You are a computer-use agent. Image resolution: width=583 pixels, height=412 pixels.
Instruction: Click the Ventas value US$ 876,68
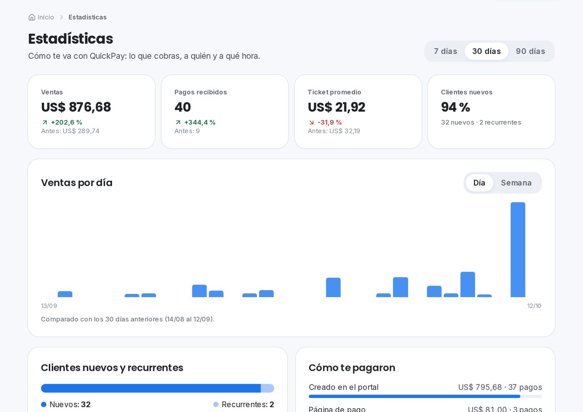click(x=76, y=107)
